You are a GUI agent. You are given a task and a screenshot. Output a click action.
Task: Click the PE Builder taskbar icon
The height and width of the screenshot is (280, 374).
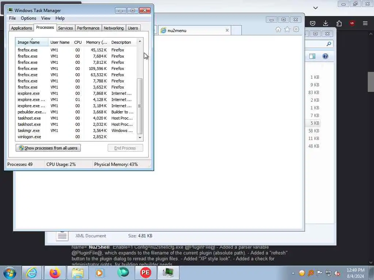pos(145,273)
